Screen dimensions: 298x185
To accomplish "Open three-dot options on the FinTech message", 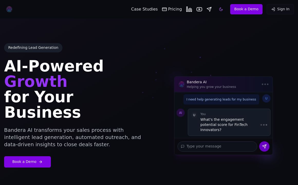I will click(x=264, y=125).
